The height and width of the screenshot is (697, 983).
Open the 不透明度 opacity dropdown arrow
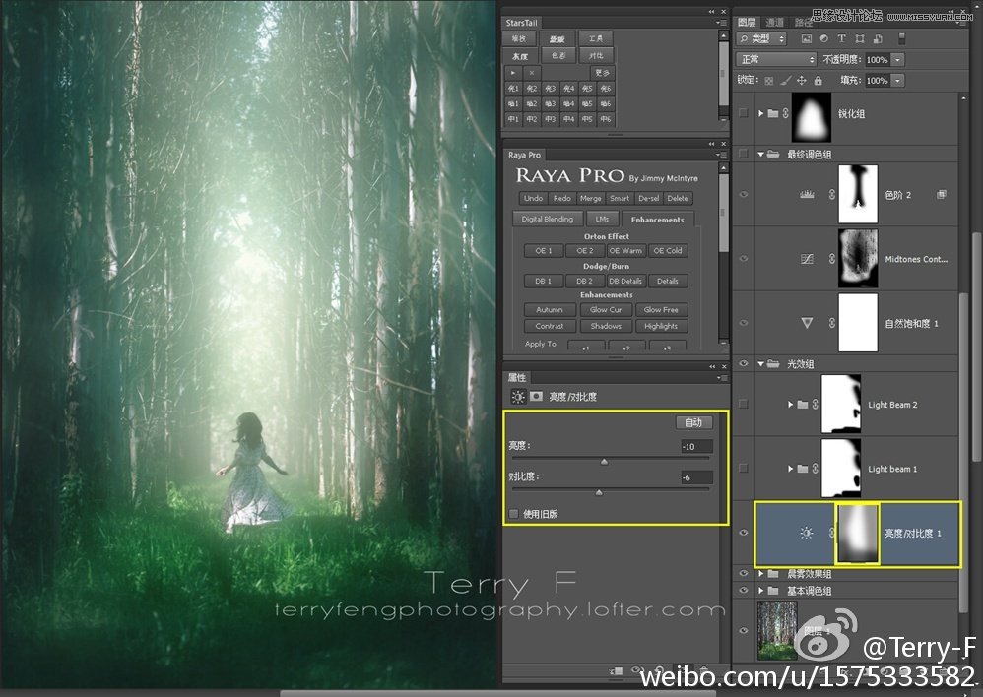(897, 59)
